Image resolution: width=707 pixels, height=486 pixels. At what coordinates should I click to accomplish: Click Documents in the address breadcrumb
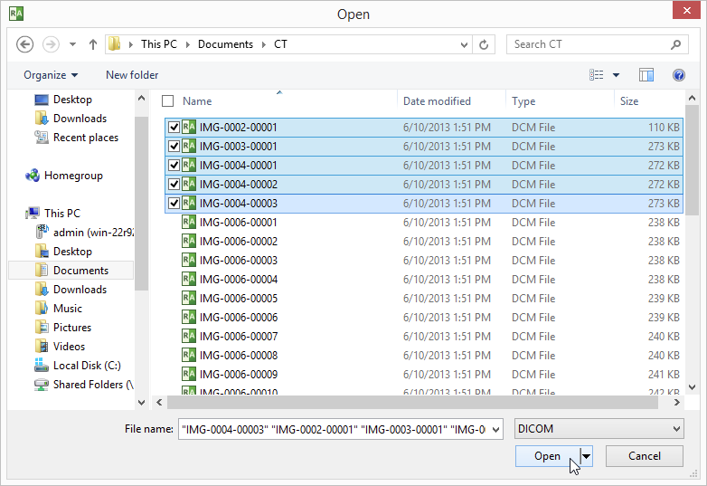point(225,44)
